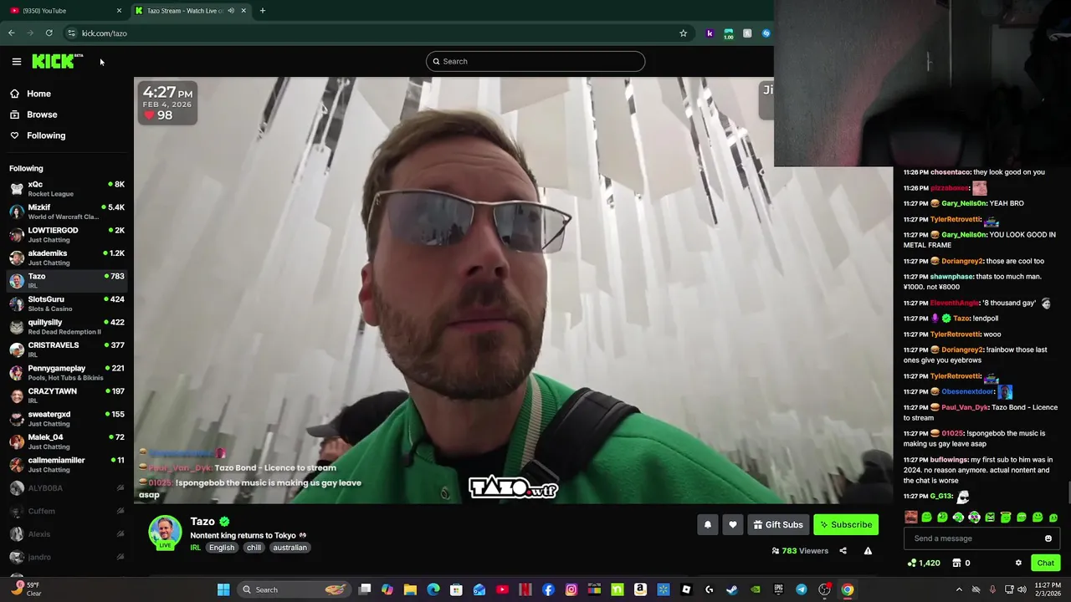Click the Gift Subs button
Viewport: 1071px width, 602px height.
(777, 524)
